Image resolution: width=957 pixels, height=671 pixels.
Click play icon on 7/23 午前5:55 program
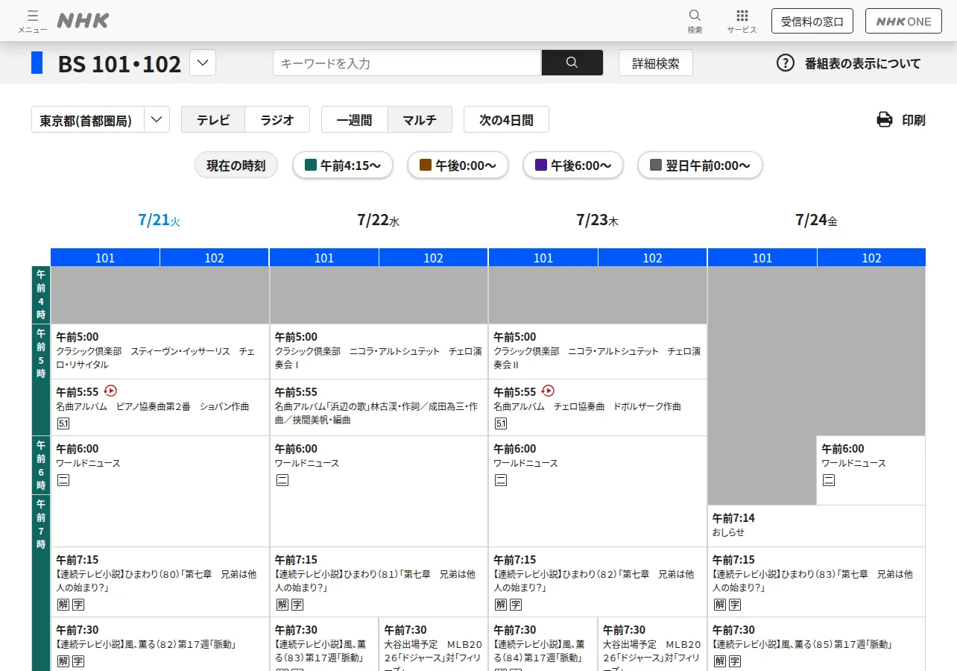[x=548, y=391]
